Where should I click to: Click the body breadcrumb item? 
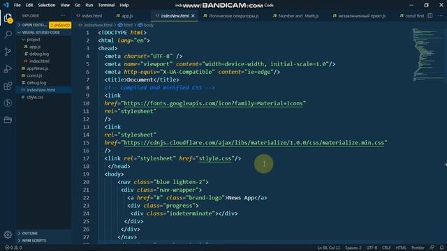[149, 25]
